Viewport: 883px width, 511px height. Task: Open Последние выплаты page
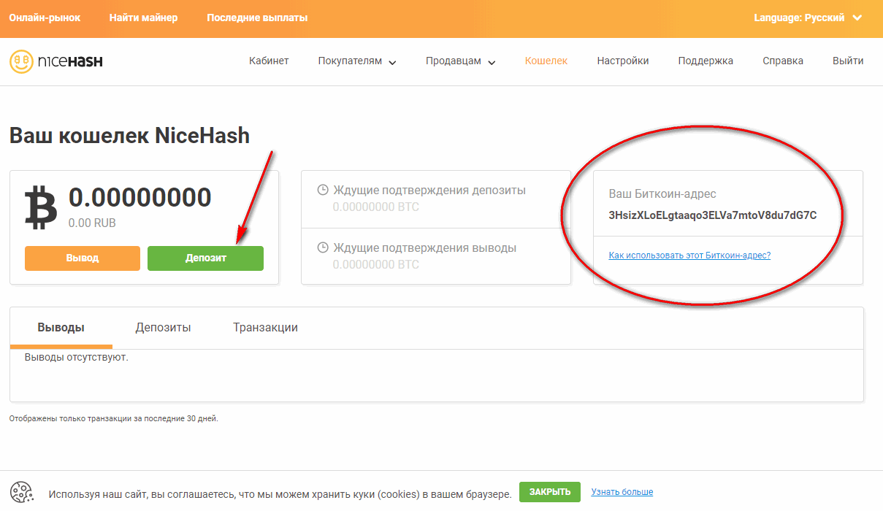257,18
